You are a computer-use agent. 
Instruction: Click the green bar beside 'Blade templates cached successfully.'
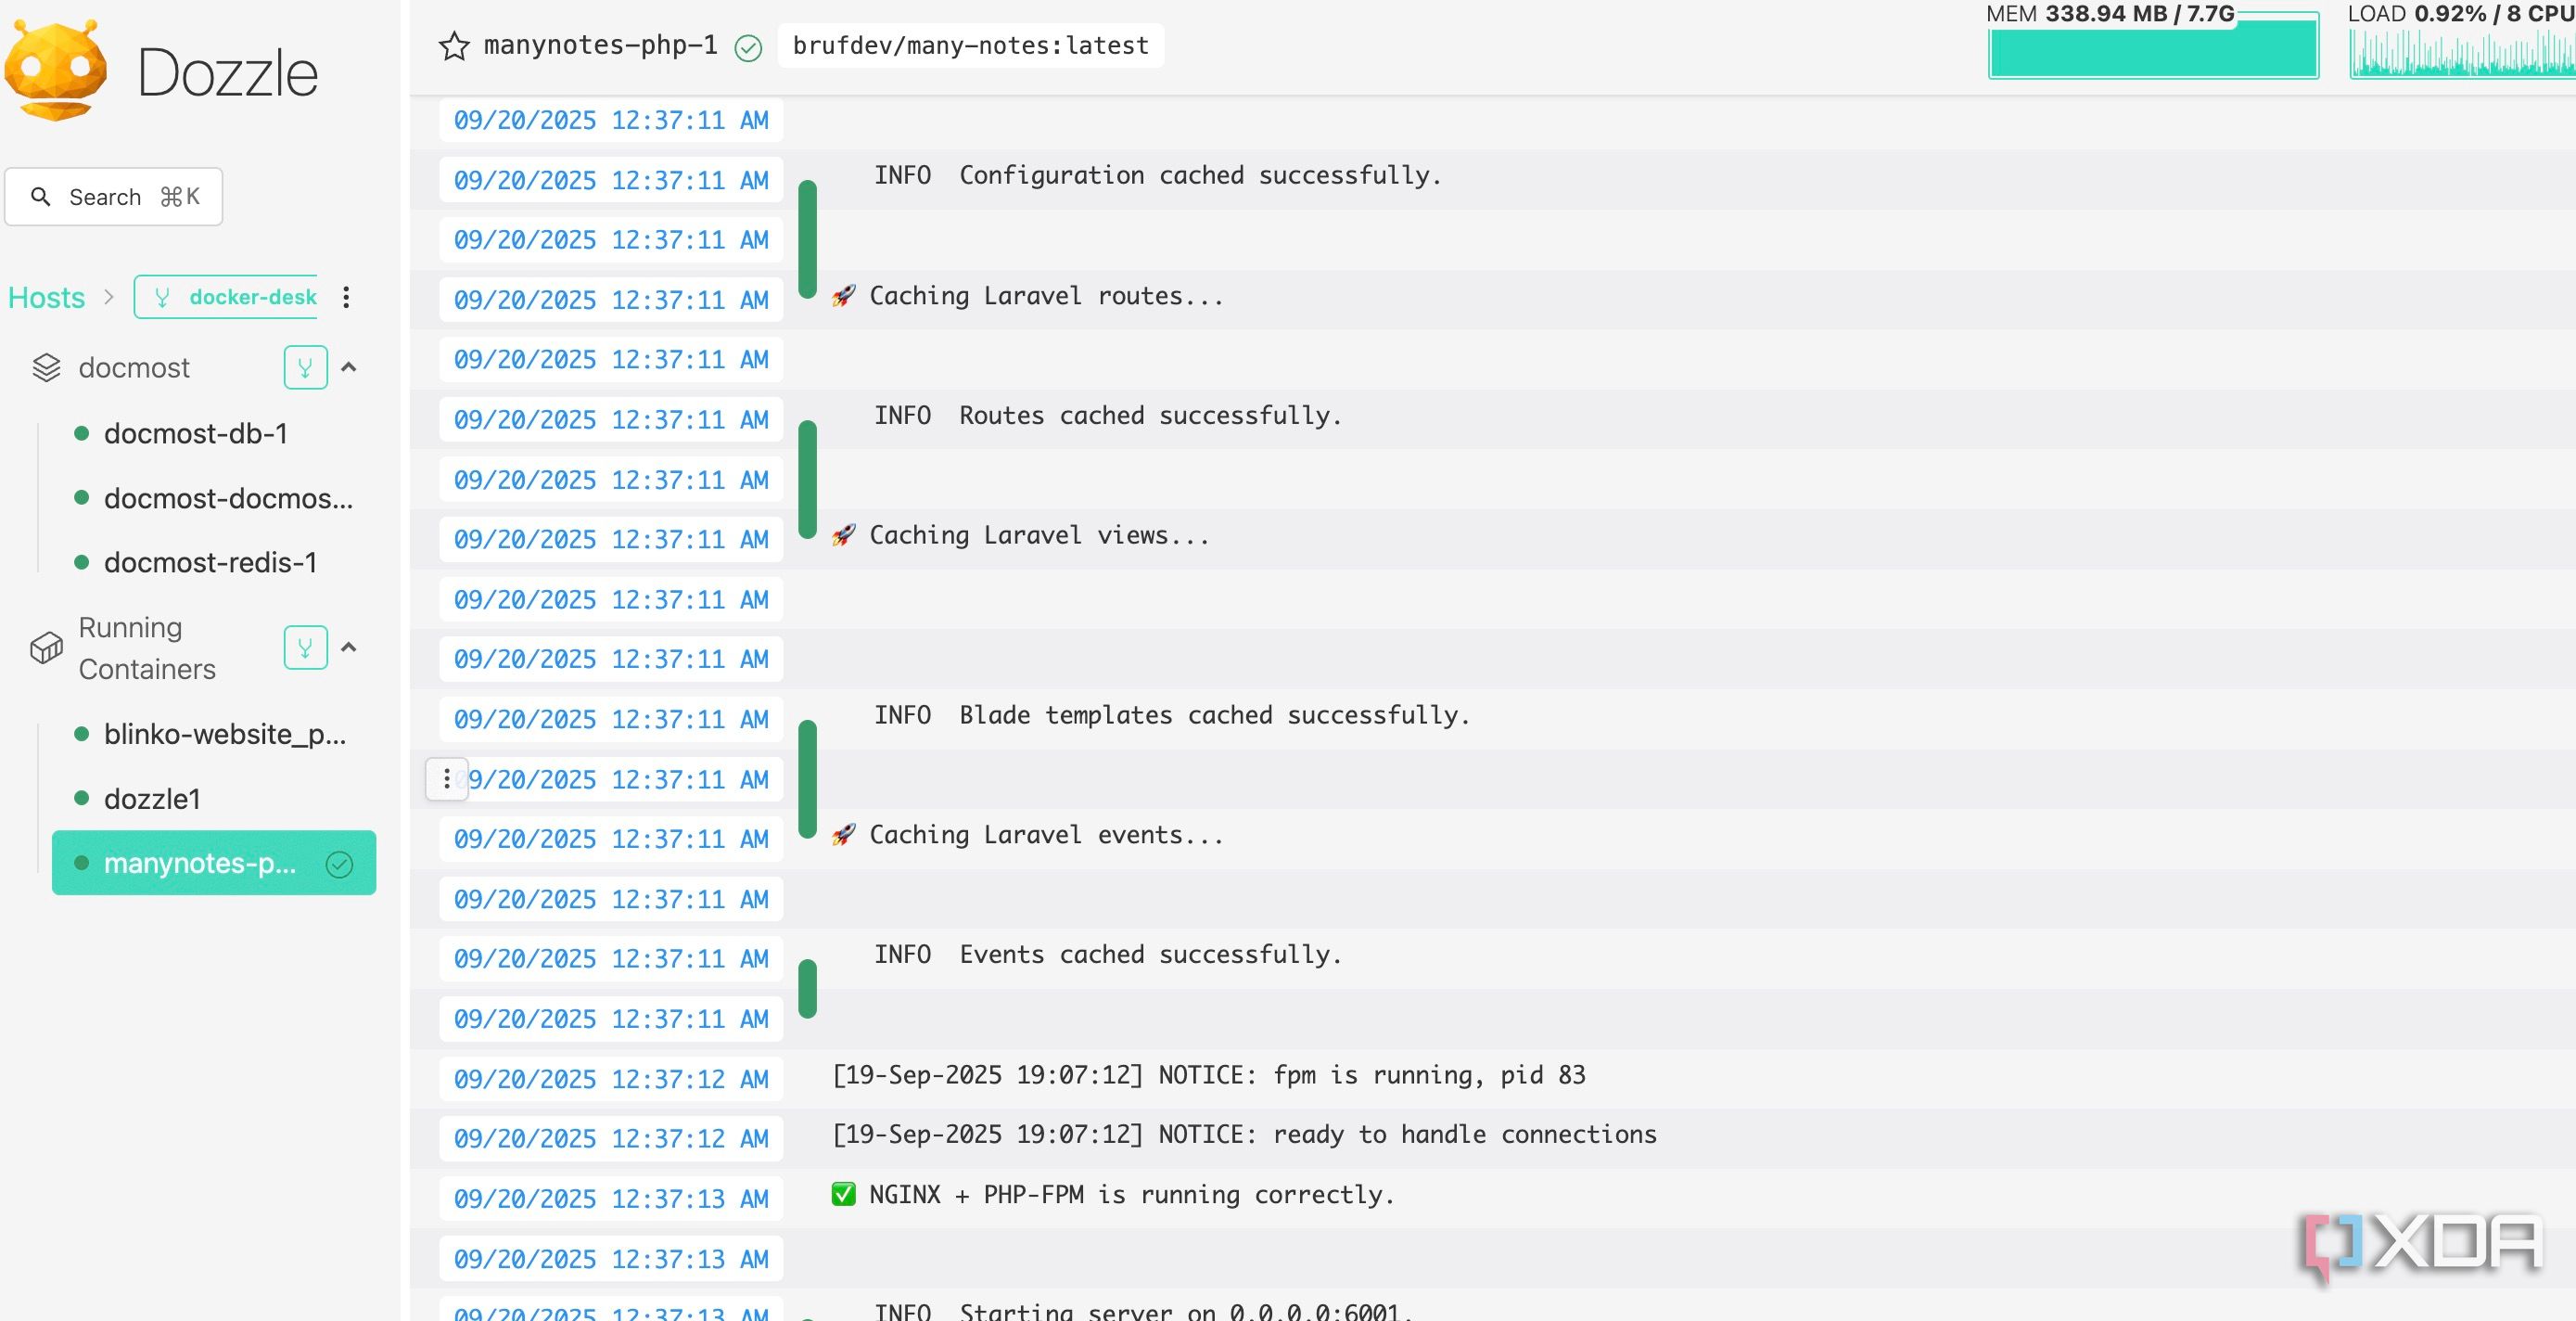808,779
